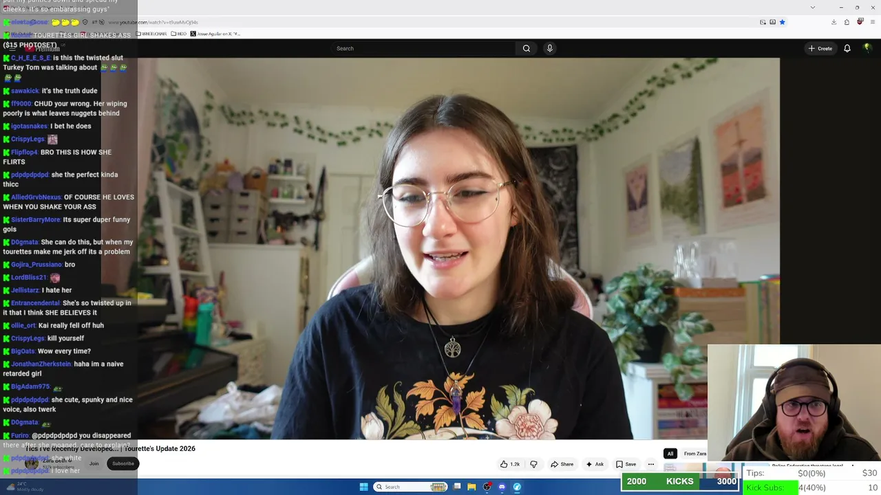Image resolution: width=881 pixels, height=495 pixels.
Task: Click the Tips $0(0%) goal bar
Action: point(812,473)
